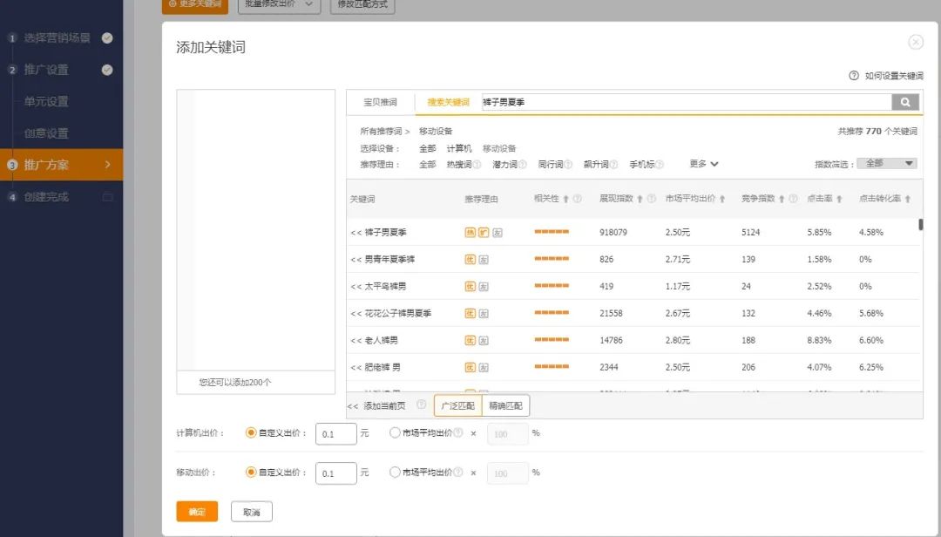Open the 批量修改出价 dropdown
Screen dimensions: 941x537
point(278,5)
